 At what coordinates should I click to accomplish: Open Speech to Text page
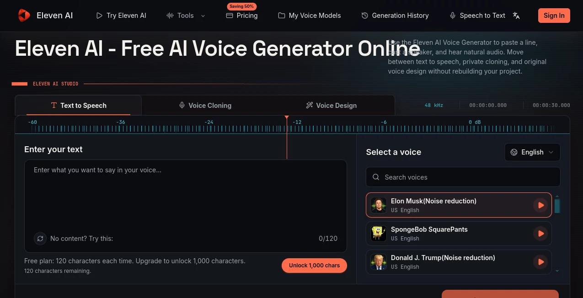click(x=477, y=16)
